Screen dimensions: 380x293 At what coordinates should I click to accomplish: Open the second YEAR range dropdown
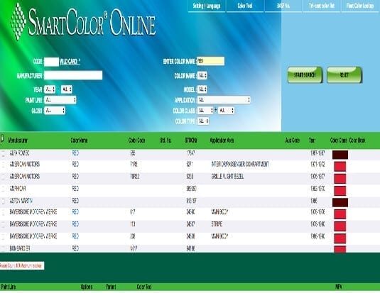click(67, 89)
